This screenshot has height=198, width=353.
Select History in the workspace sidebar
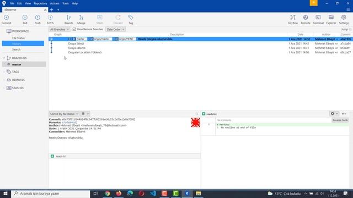coord(23,43)
